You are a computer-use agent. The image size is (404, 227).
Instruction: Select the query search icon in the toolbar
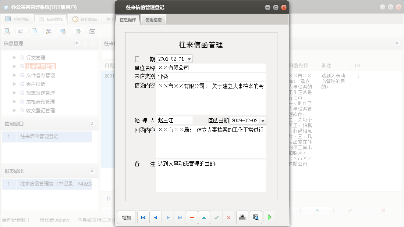(x=7, y=31)
